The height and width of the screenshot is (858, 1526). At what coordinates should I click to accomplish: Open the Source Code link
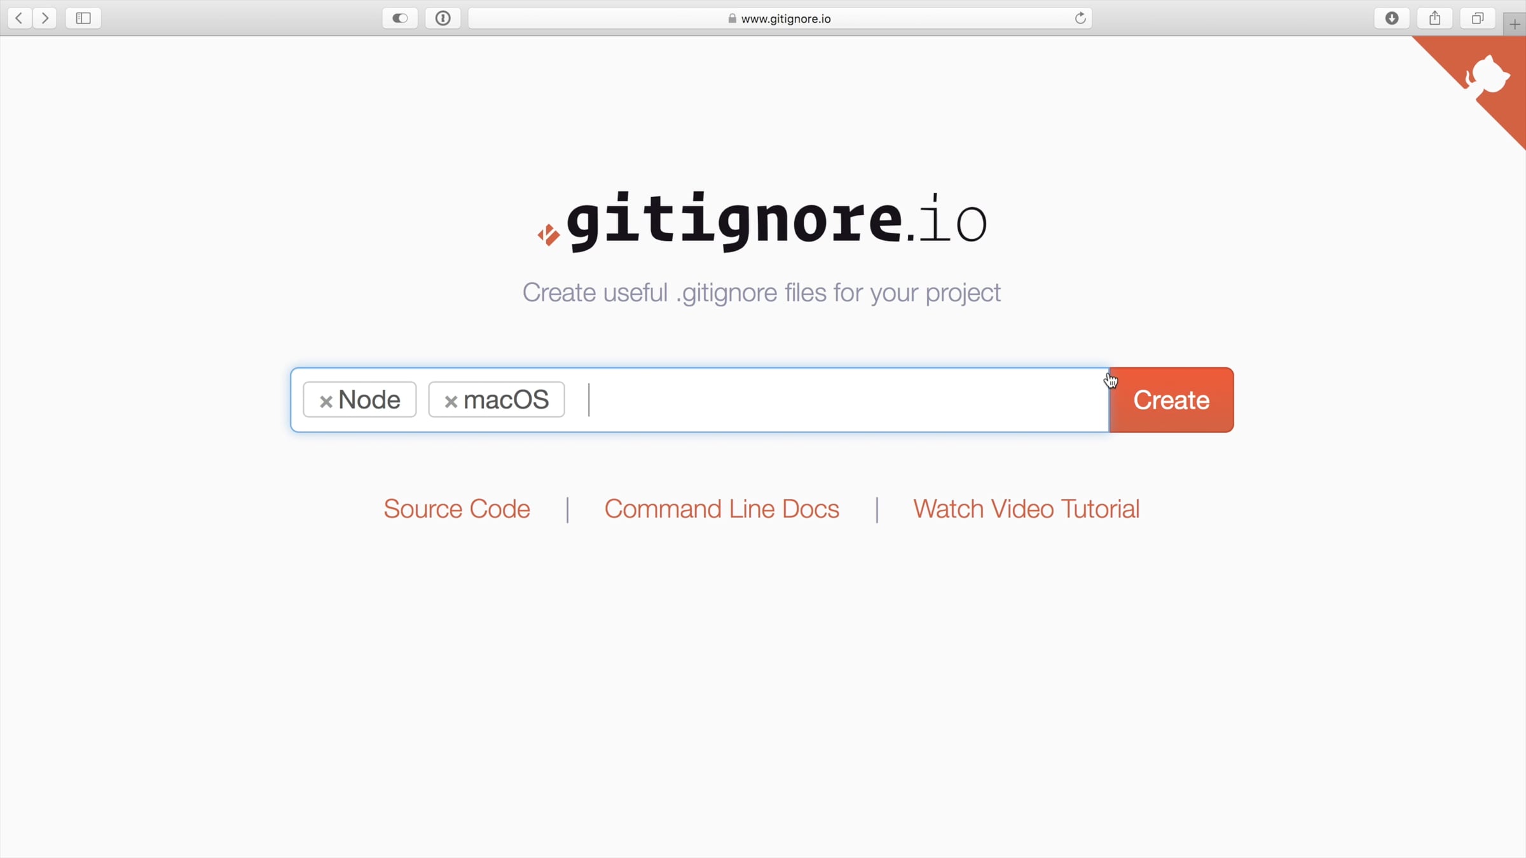click(457, 509)
